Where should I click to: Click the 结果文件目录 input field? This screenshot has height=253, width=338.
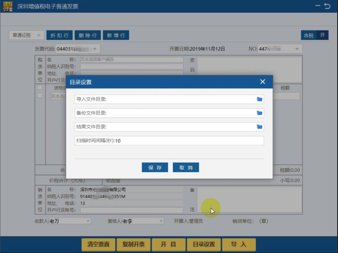pyautogui.click(x=169, y=127)
